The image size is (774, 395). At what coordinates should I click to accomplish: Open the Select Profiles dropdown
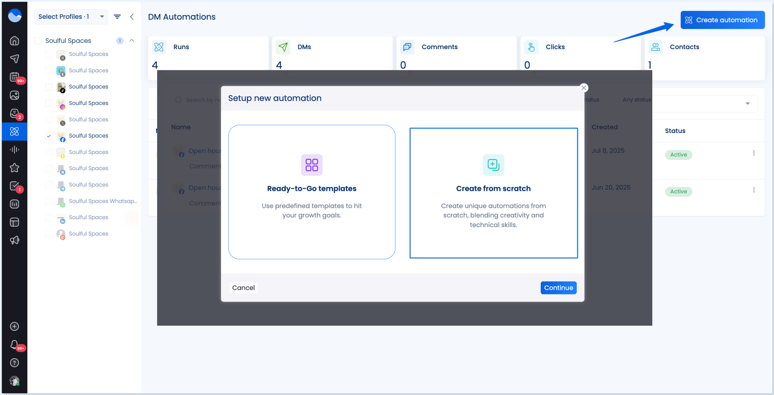pos(71,17)
